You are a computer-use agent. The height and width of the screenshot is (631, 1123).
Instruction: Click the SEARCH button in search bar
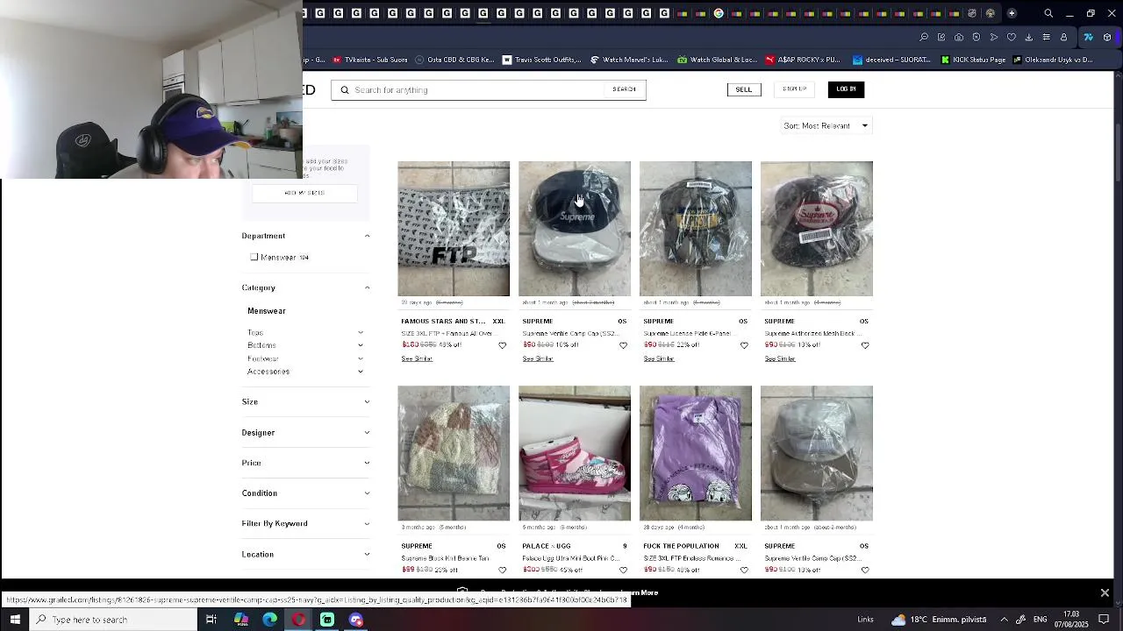625,89
